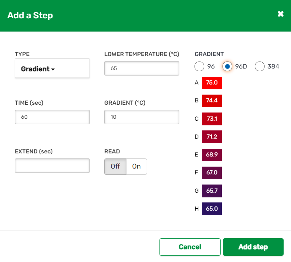The image size is (291, 262).
Task: Click row E swatch showing 68.9
Action: pyautogui.click(x=212, y=155)
